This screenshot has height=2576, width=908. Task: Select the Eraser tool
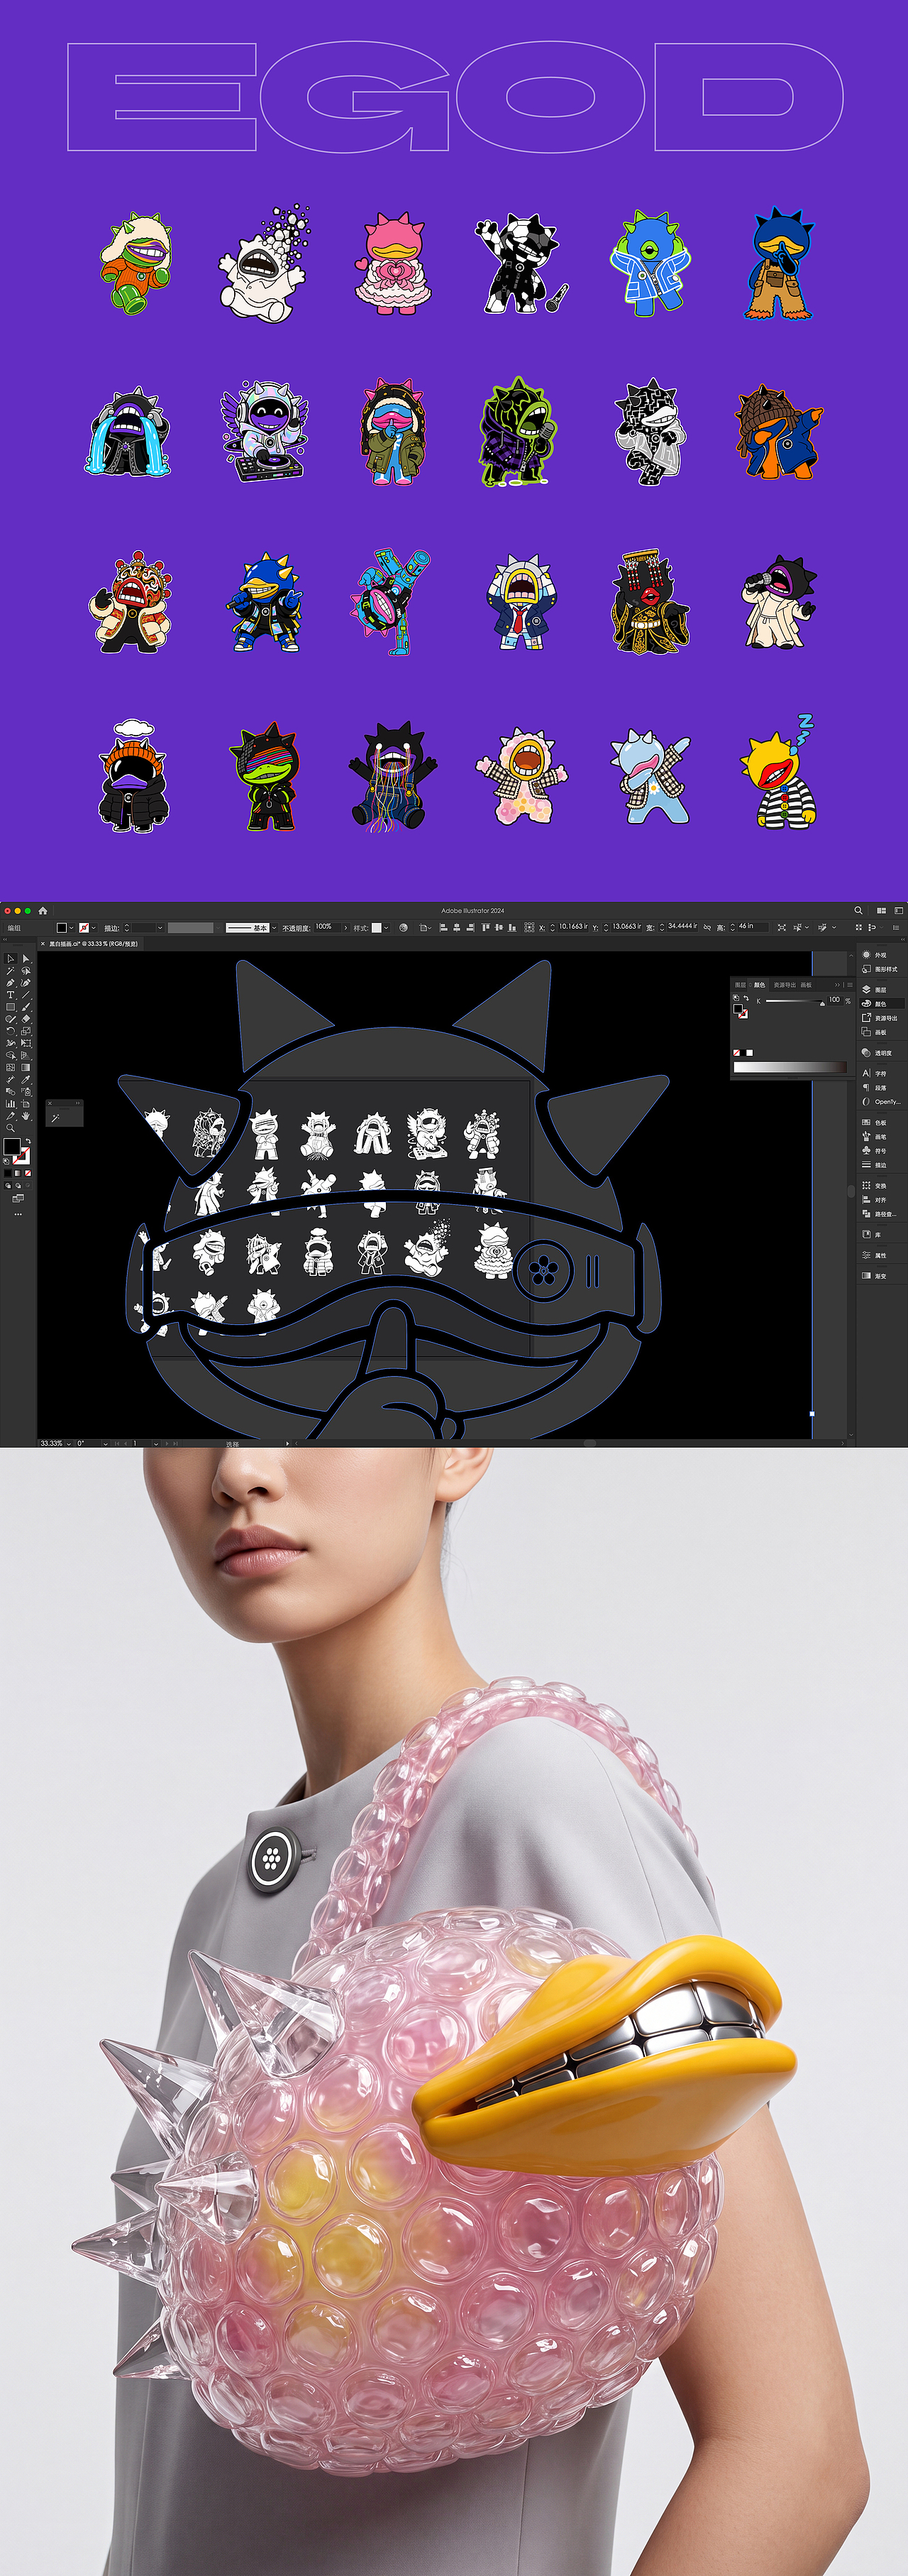coord(26,1019)
